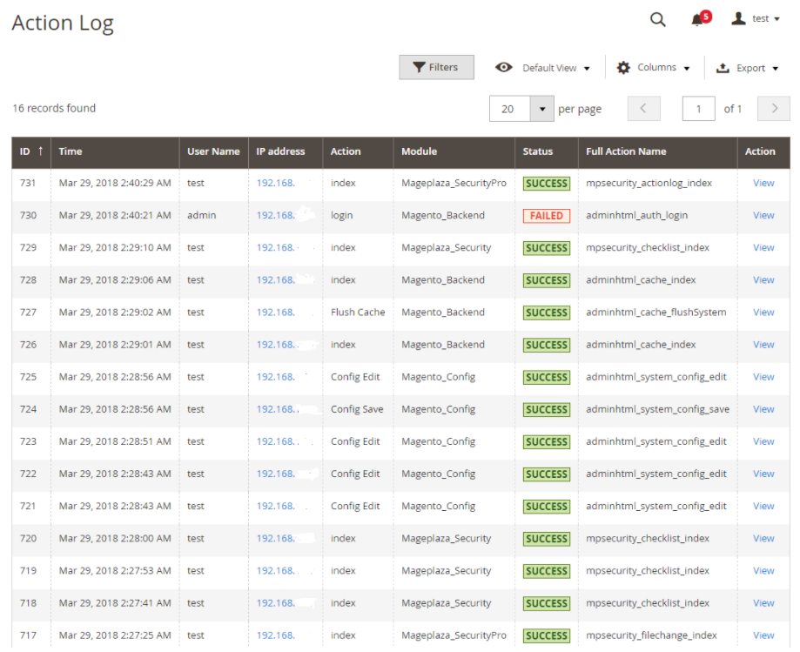Click Mar 29, 2018 2:40:21 AM cell

(115, 215)
